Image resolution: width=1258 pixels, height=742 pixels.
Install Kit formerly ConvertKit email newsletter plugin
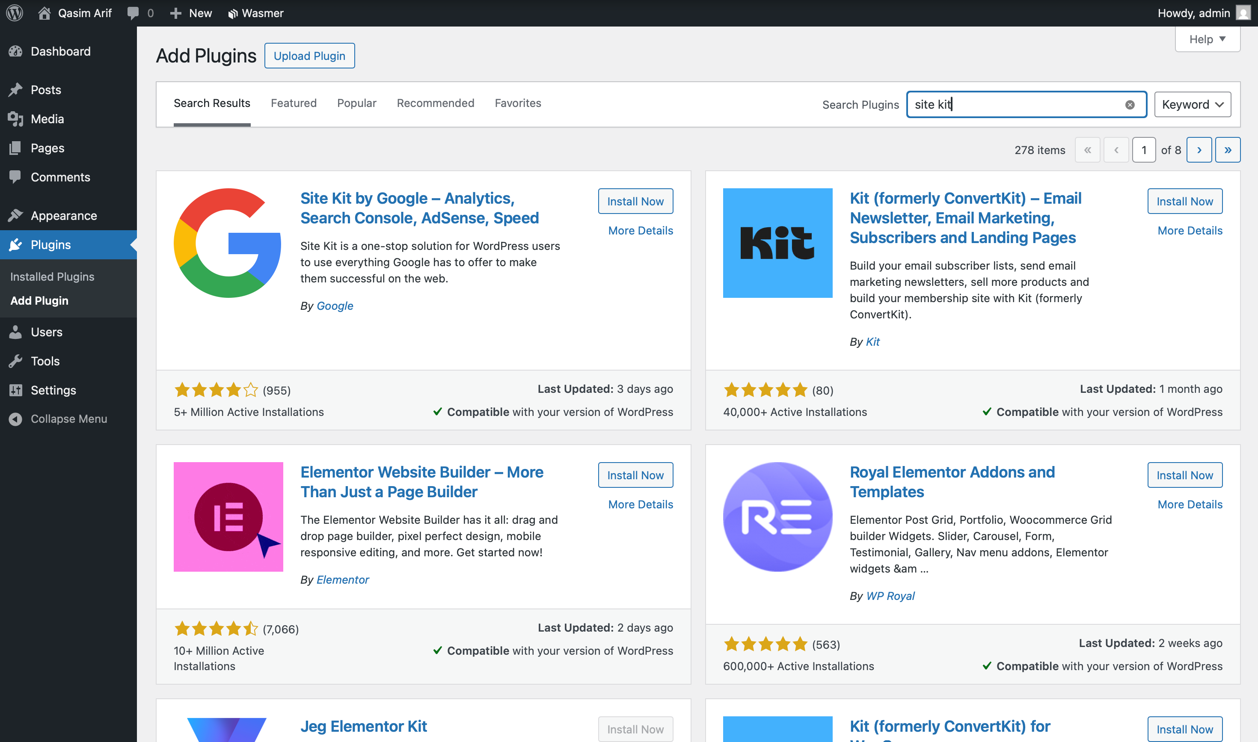(x=1185, y=201)
